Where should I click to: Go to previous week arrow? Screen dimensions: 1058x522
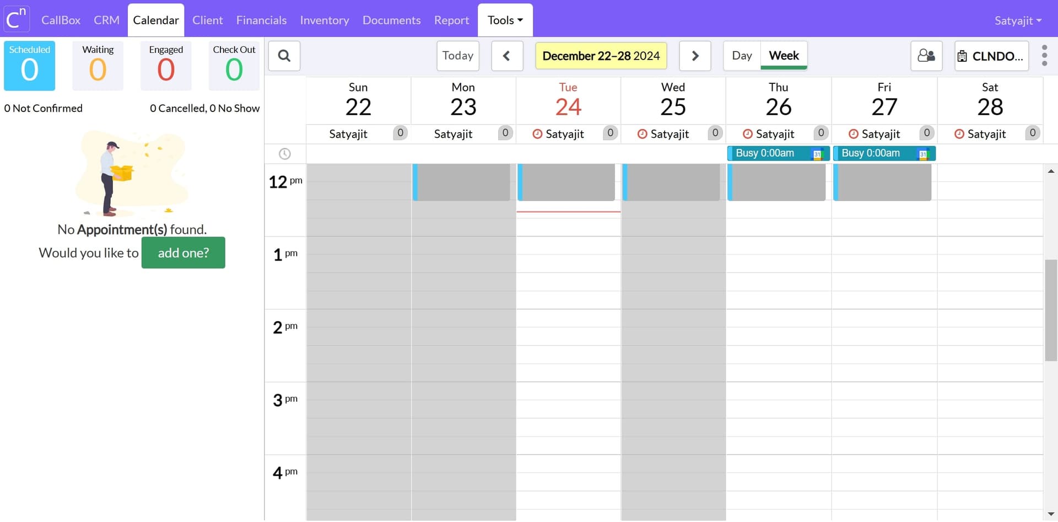coord(507,56)
